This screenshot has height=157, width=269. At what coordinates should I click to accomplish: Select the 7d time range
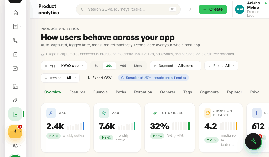coord(97,66)
